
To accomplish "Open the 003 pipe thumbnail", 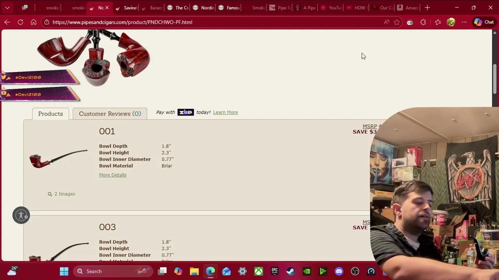I will coord(58,251).
